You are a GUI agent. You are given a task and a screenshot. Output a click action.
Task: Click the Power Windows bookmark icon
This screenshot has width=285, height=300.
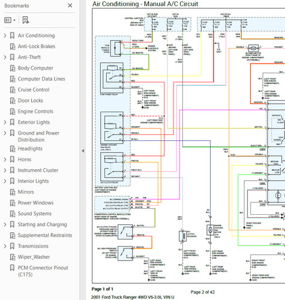[13, 203]
